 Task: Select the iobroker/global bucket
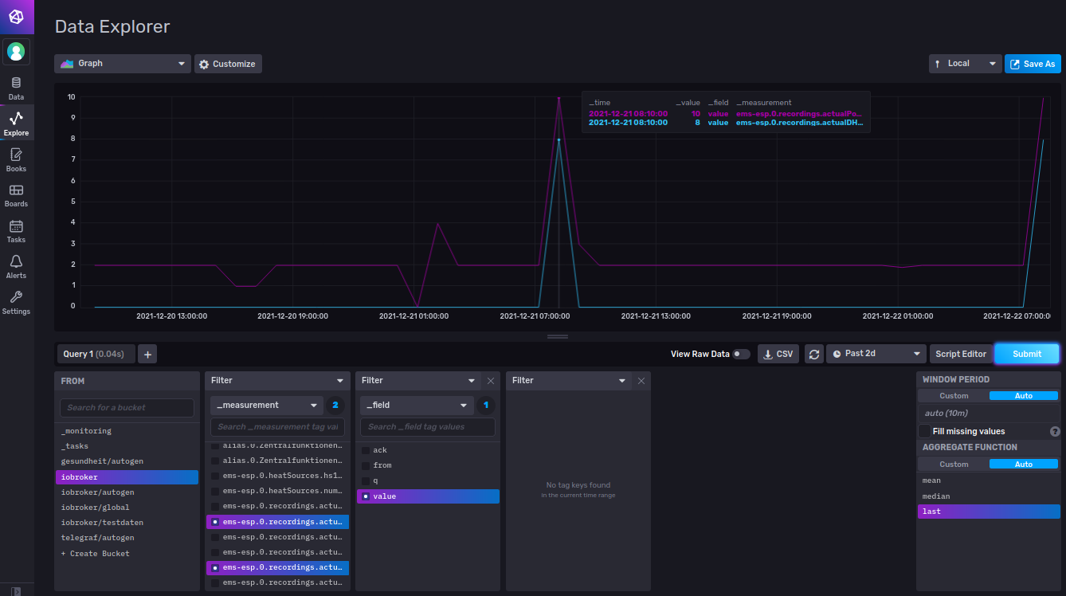coord(127,508)
